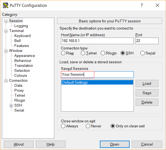Select the SSH connection type
This screenshot has height=150, width=166.
123,53
